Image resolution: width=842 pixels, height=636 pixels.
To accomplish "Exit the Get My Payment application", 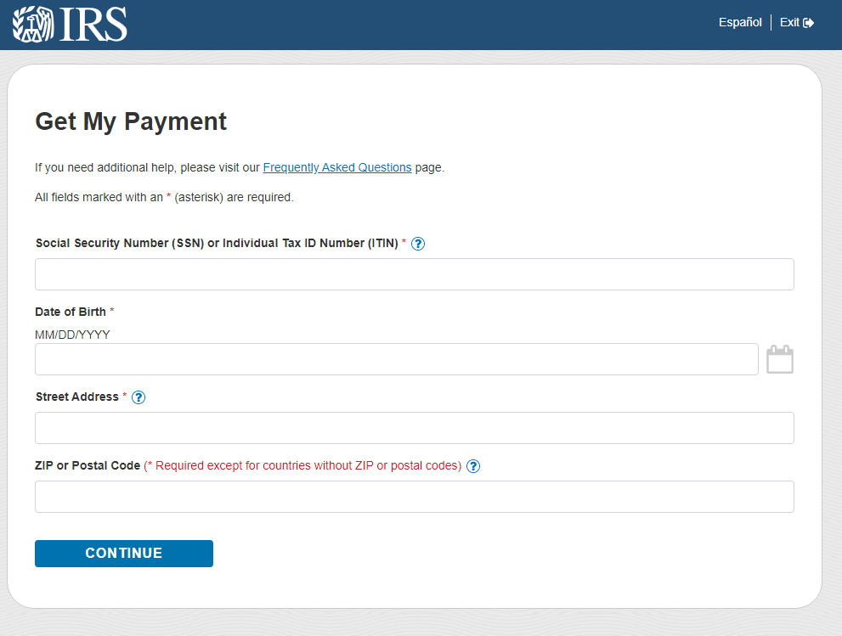I will click(797, 23).
